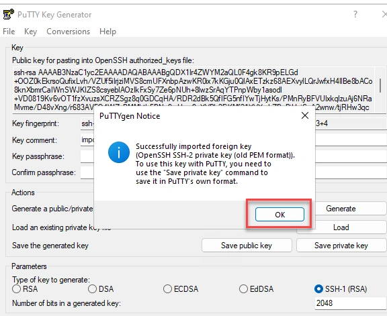The image size is (387, 316).
Task: Click the Load button
Action: point(341,227)
